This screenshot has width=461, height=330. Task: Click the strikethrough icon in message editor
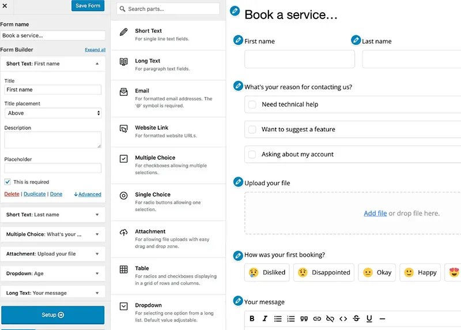click(356, 318)
